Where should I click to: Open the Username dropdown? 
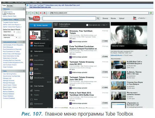click(x=16, y=37)
